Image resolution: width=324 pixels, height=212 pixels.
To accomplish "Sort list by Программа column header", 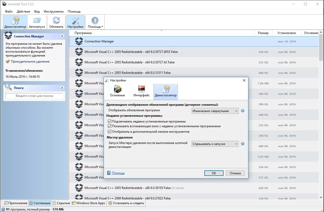I will tap(161, 33).
